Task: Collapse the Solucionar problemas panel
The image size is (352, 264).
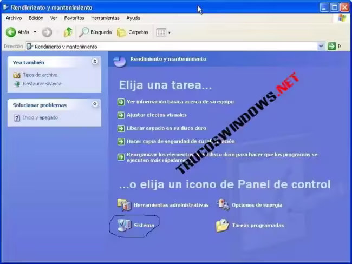Action: 95,104
